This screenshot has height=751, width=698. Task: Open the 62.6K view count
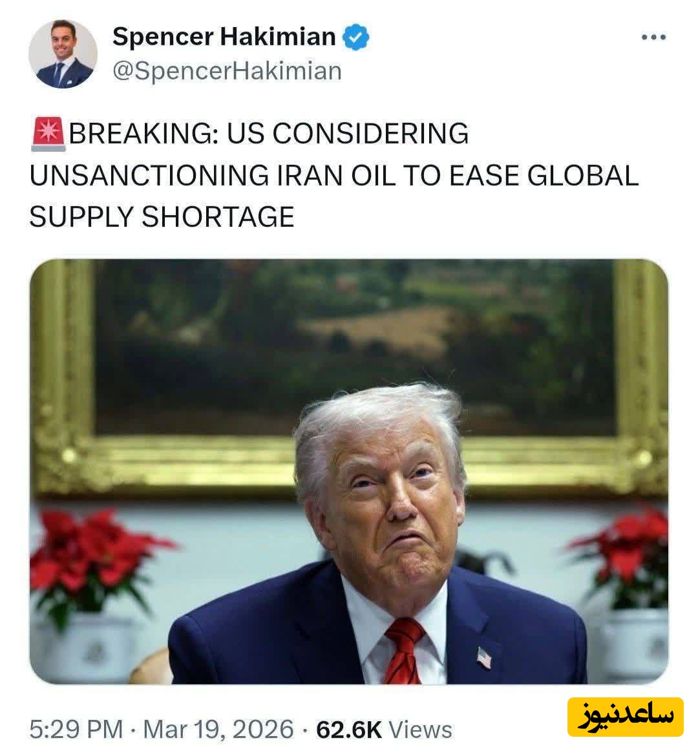click(x=349, y=730)
